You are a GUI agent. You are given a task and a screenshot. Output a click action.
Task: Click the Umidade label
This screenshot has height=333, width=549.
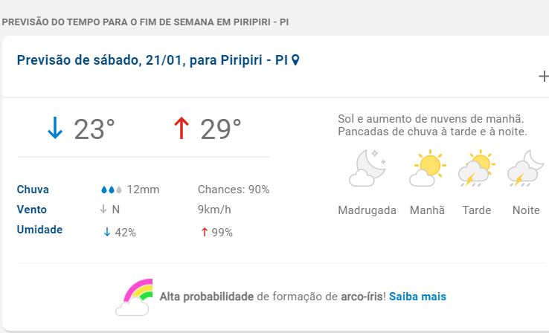point(39,230)
